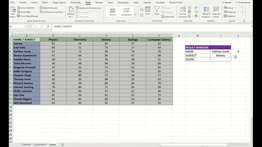This screenshot has height=147, width=262.
Task: Switch to the Explanation sheet
Action: pos(40,145)
